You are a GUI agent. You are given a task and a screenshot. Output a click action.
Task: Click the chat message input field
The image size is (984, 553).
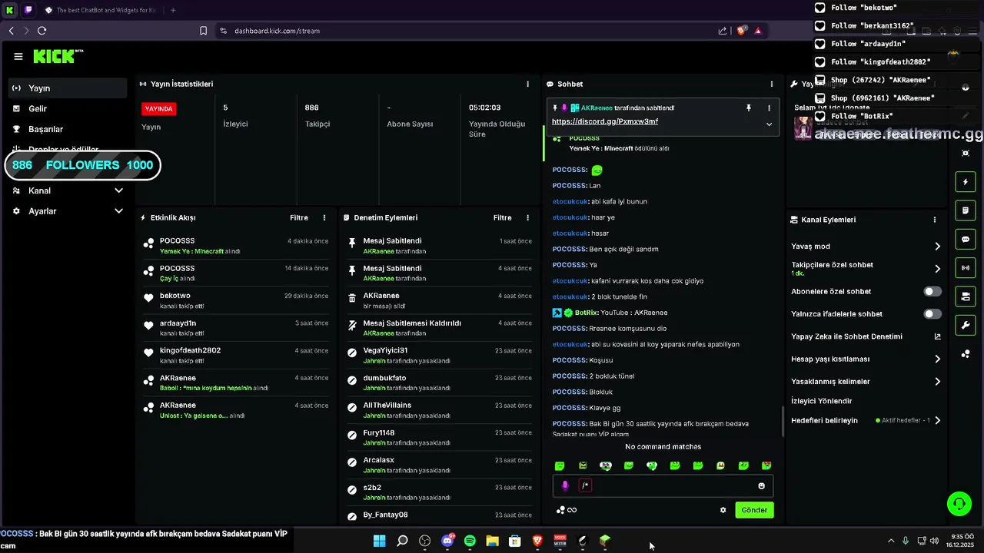tap(663, 485)
